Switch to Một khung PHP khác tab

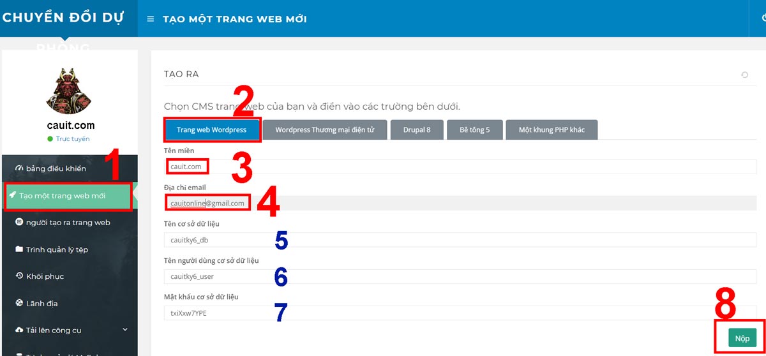coord(552,130)
